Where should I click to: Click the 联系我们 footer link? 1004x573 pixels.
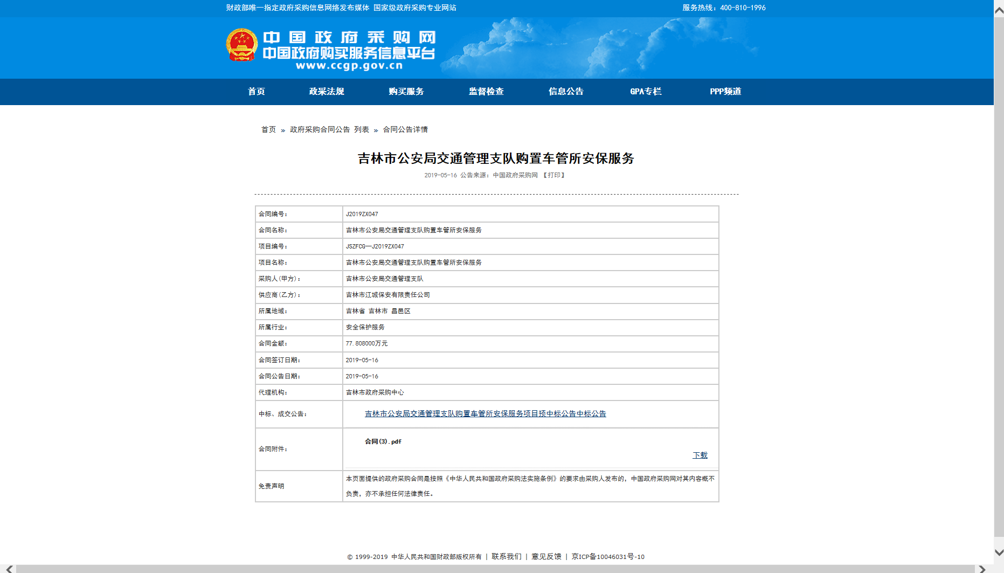[507, 556]
